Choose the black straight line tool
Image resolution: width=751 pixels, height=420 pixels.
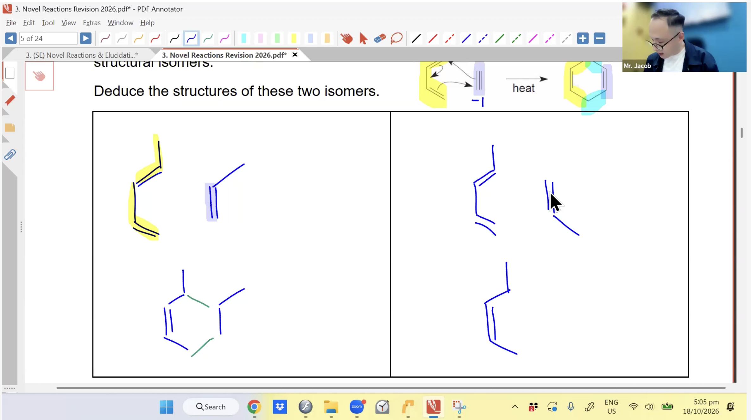[416, 39]
